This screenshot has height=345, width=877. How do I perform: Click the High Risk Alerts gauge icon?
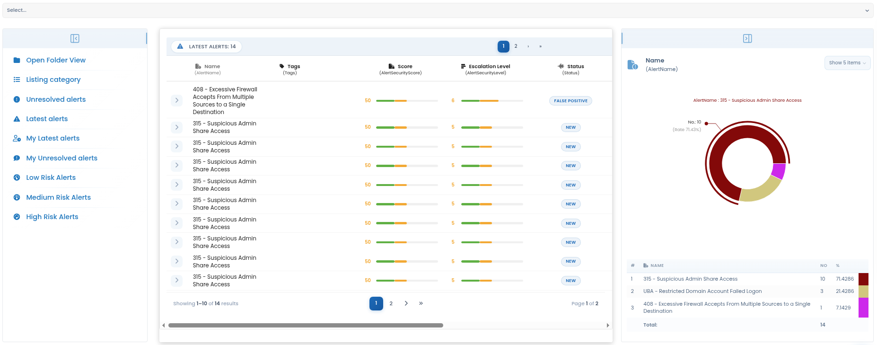point(17,217)
